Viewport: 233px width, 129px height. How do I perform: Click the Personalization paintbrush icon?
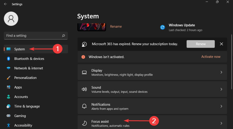(9, 78)
